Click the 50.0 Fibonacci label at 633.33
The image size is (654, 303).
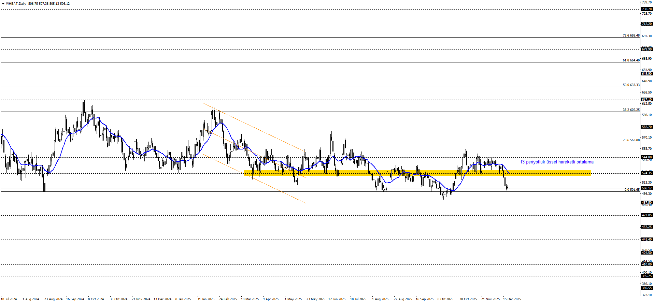tap(631, 85)
